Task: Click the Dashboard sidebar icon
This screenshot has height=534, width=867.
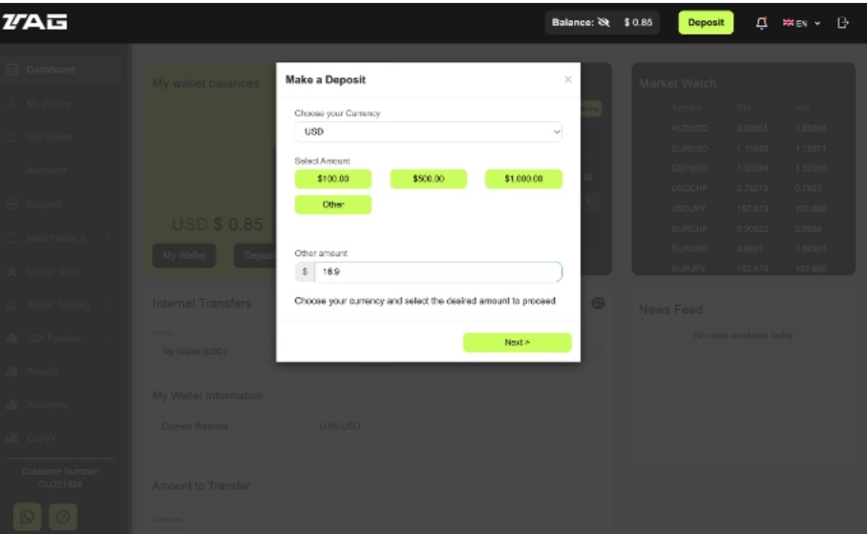Action: click(12, 70)
